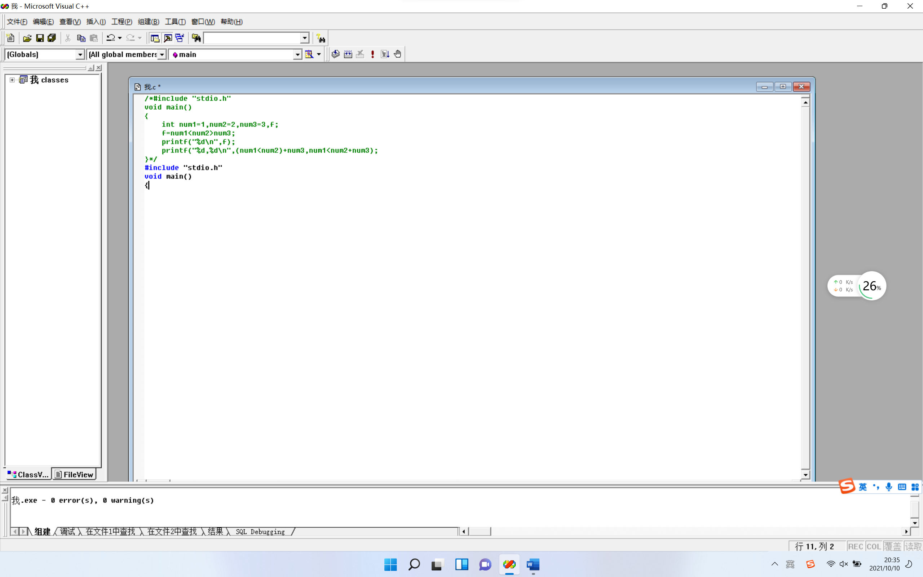Viewport: 923px width, 577px height.
Task: Switch to the FileView tab
Action: coord(74,474)
